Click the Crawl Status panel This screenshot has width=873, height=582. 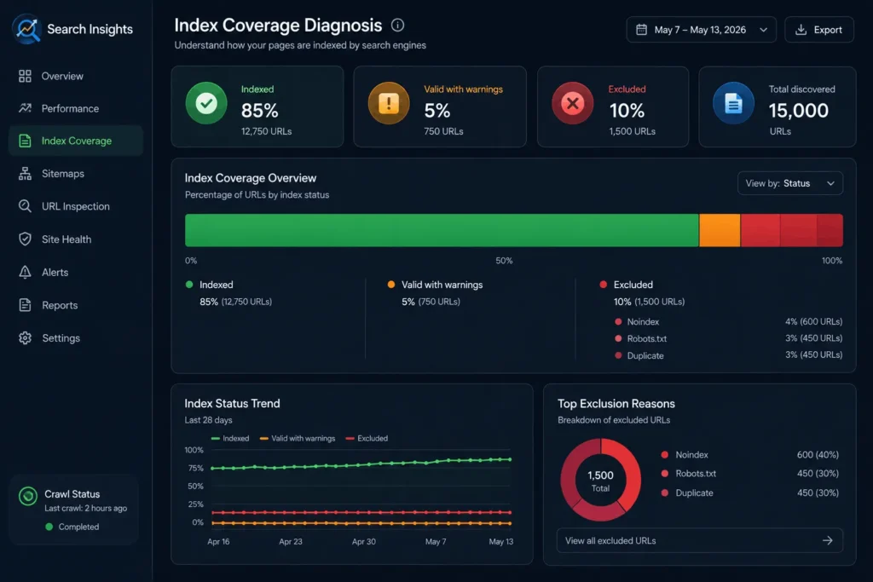[x=74, y=510]
